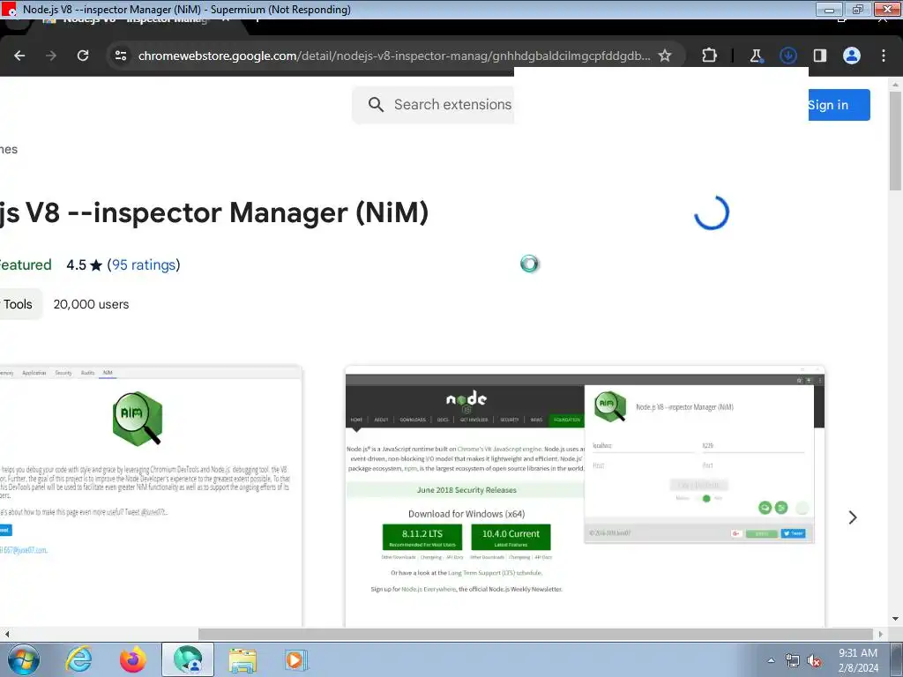View site information icon in address bar
The image size is (903, 677).
point(120,56)
